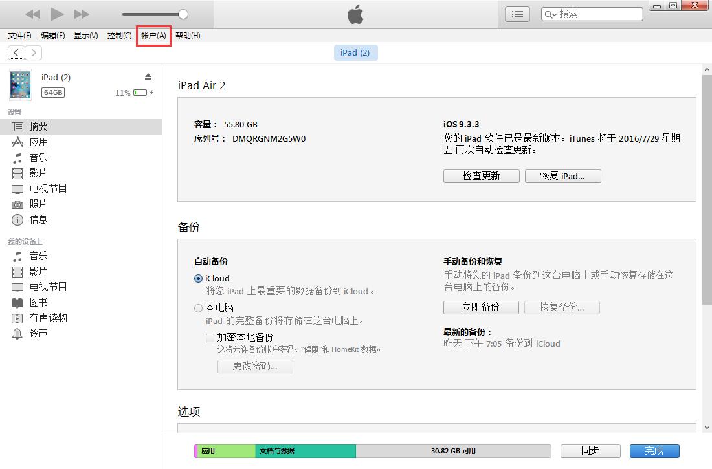Screen dimensions: 712x469
Task: Adjust the volume slider knob
Action: (183, 14)
